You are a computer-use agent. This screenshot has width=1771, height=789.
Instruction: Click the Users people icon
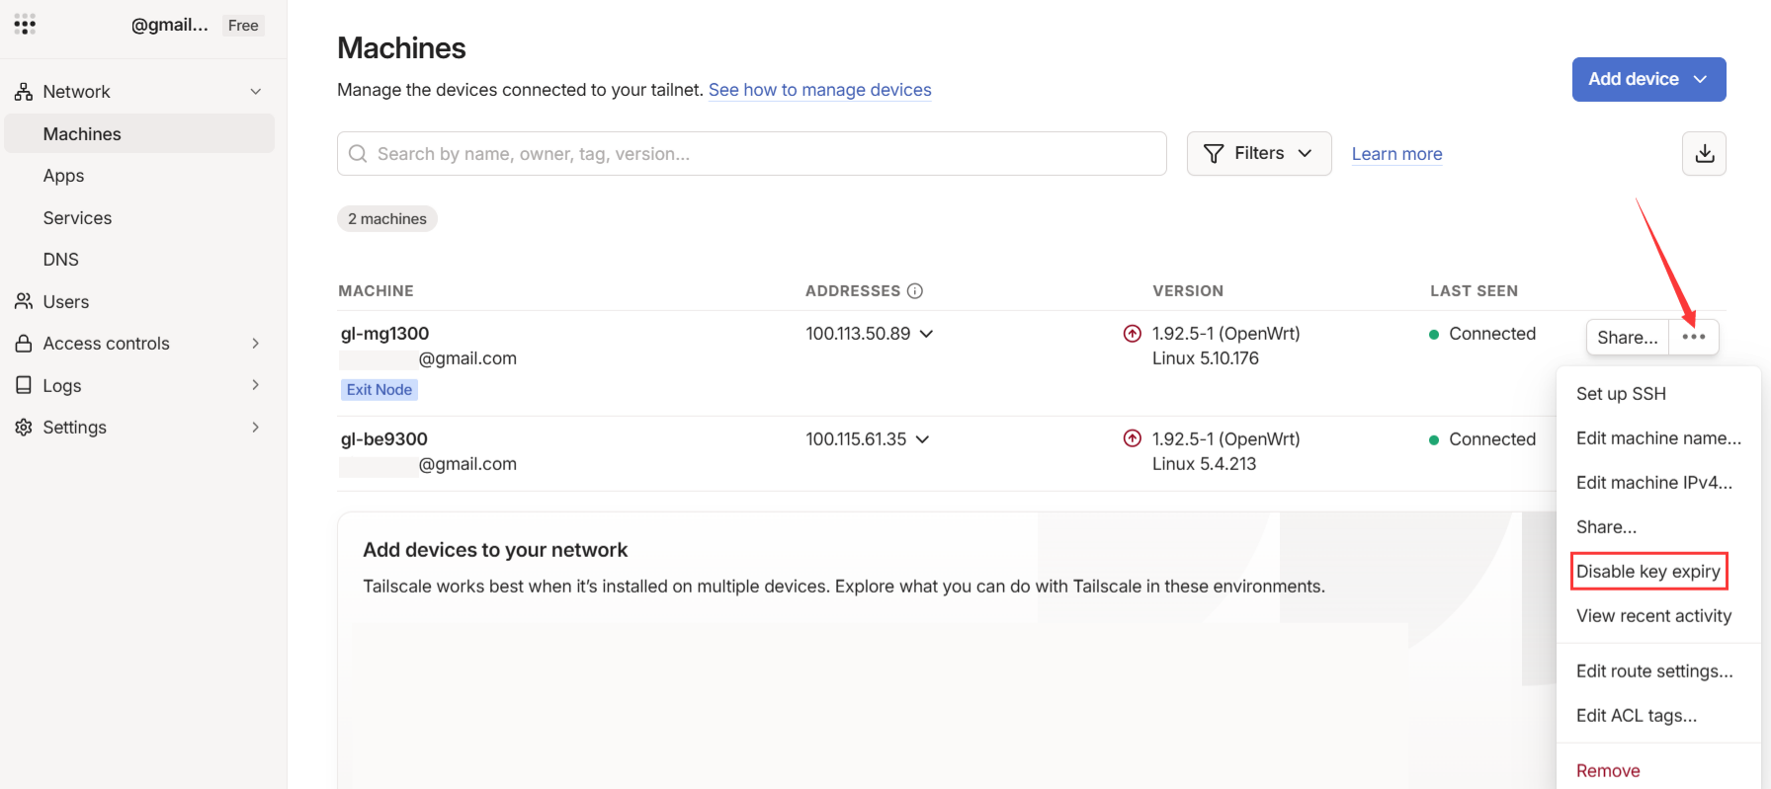(24, 301)
